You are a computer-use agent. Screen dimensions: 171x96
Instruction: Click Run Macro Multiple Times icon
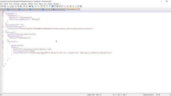(x=78, y=6)
